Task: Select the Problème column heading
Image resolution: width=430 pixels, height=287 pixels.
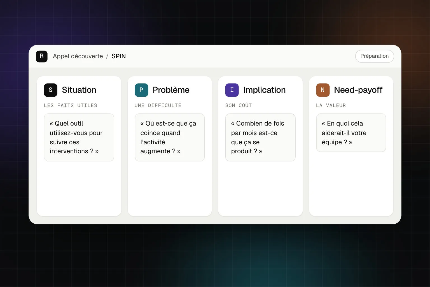Action: 171,90
